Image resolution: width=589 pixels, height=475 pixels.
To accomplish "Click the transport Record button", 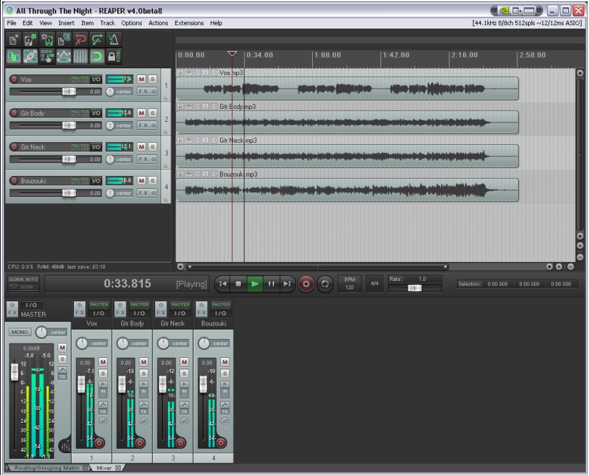I will [x=306, y=284].
